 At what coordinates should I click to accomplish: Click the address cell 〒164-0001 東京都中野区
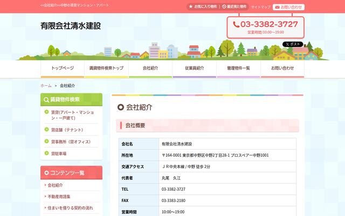[x=227, y=155]
